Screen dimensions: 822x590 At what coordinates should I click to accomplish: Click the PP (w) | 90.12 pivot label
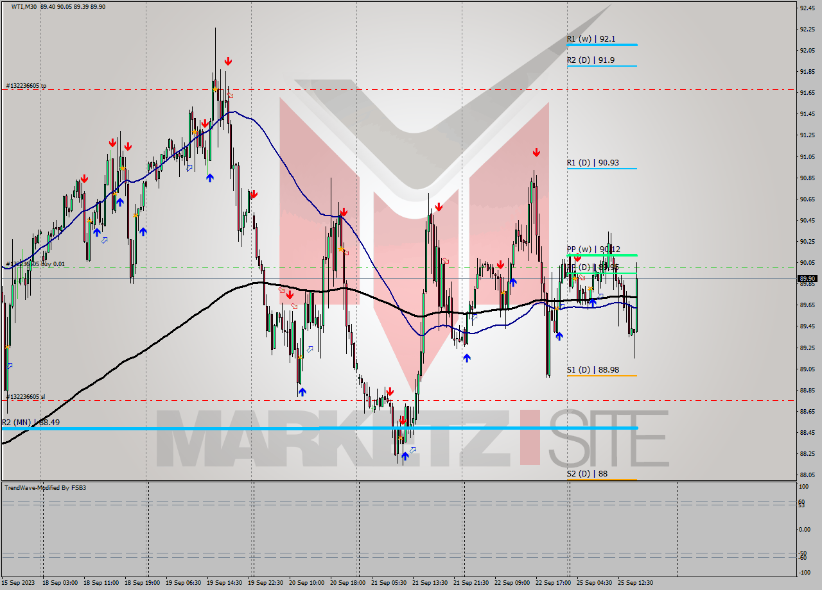593,249
